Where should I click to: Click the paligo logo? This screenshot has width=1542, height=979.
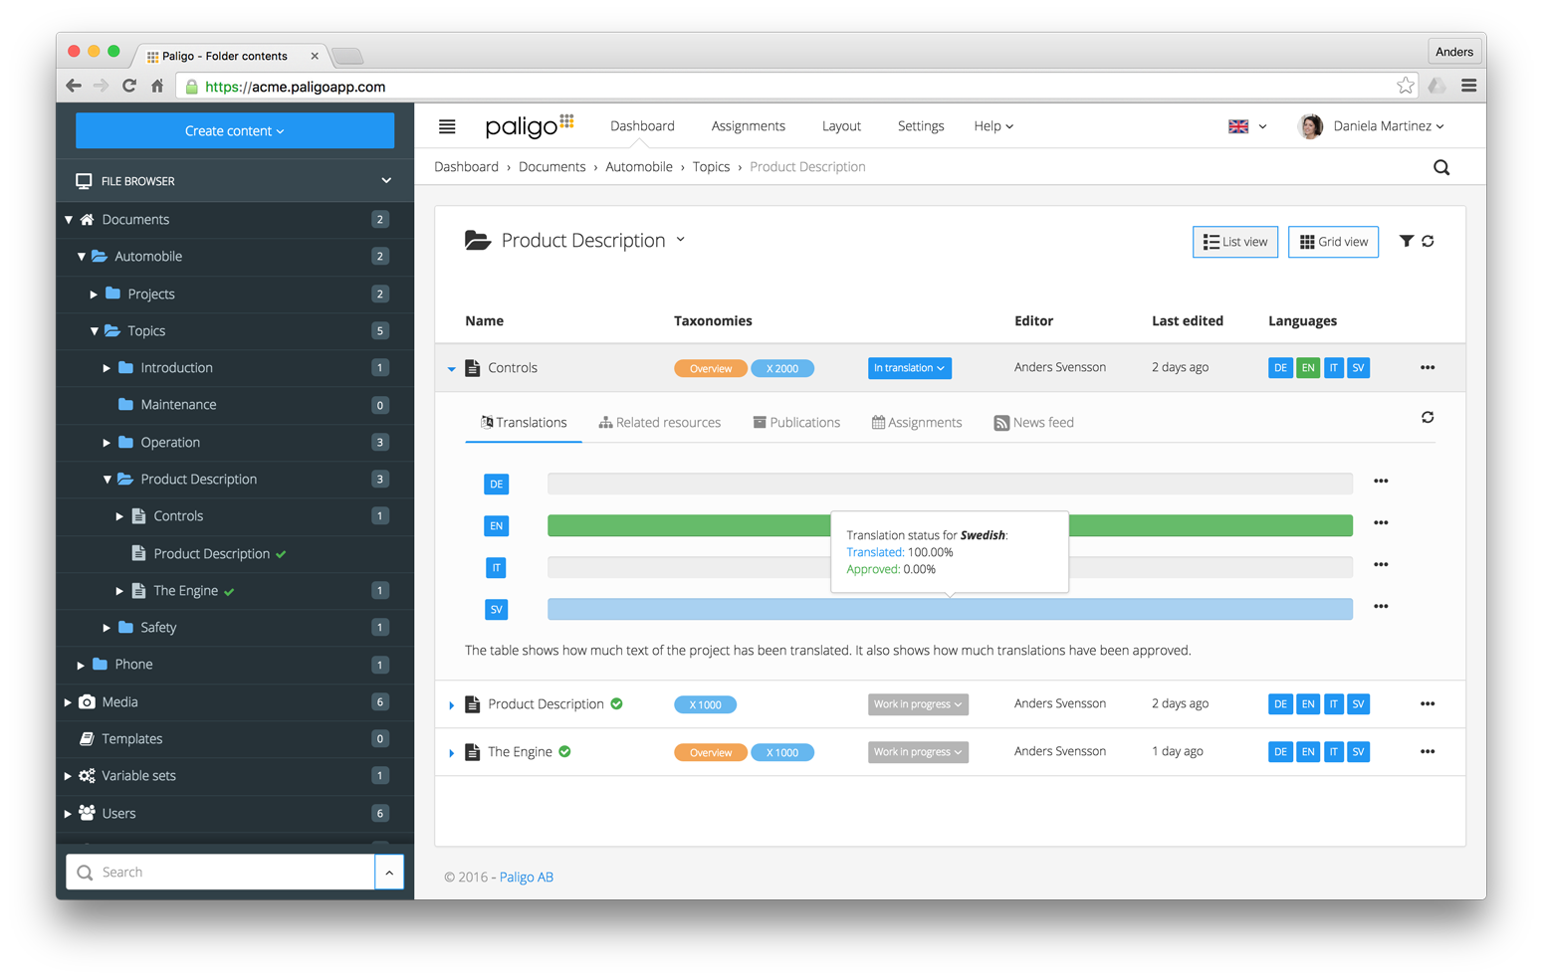tap(529, 125)
